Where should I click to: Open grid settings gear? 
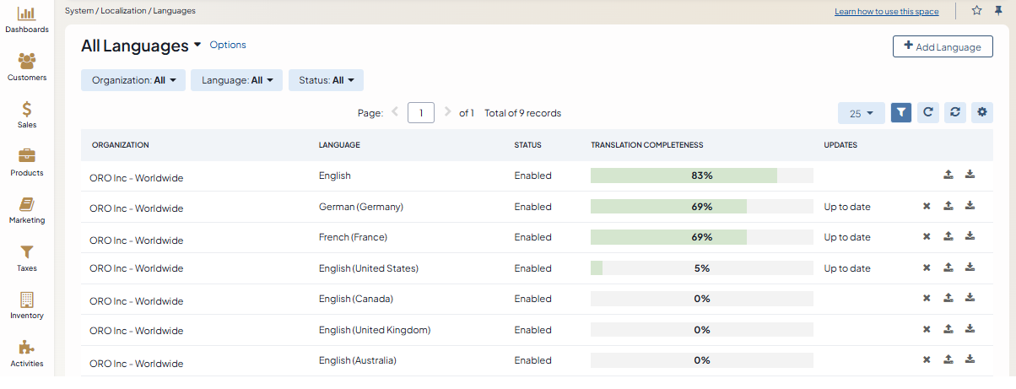click(x=981, y=112)
